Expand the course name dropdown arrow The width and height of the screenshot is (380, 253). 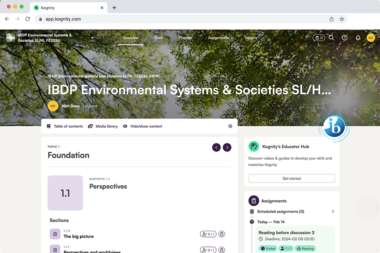pos(92,38)
